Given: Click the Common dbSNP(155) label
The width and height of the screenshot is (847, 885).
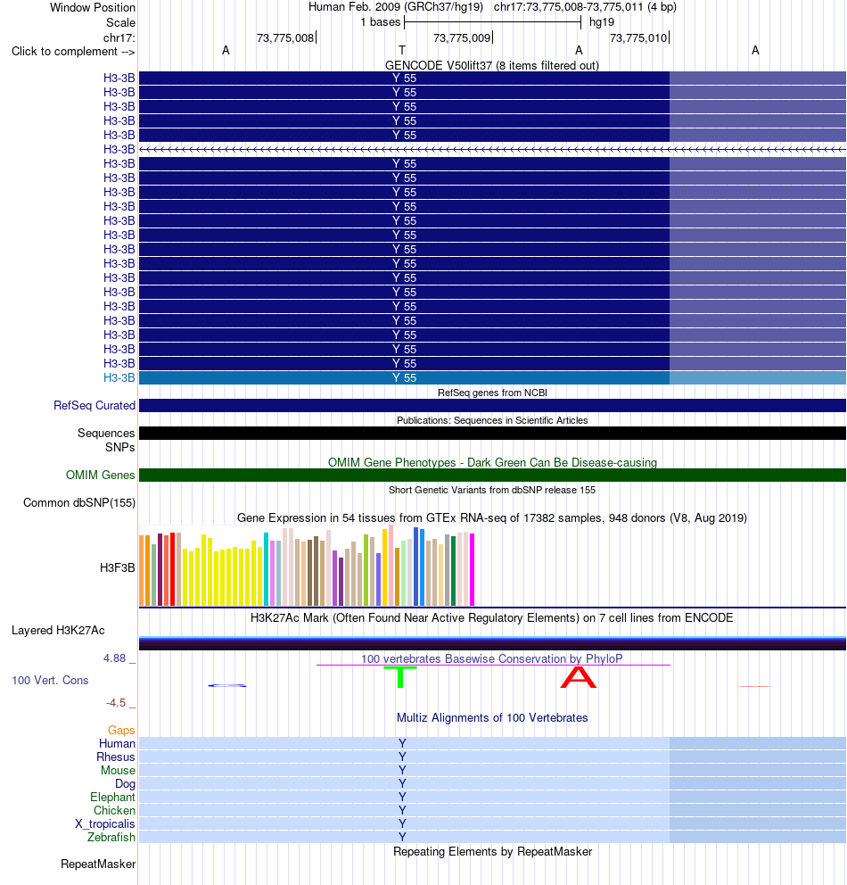Looking at the screenshot, I should click(79, 503).
